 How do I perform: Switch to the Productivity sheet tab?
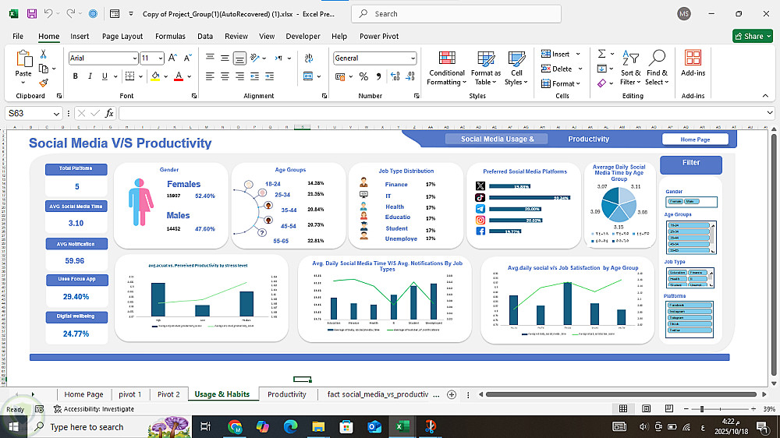tap(286, 394)
